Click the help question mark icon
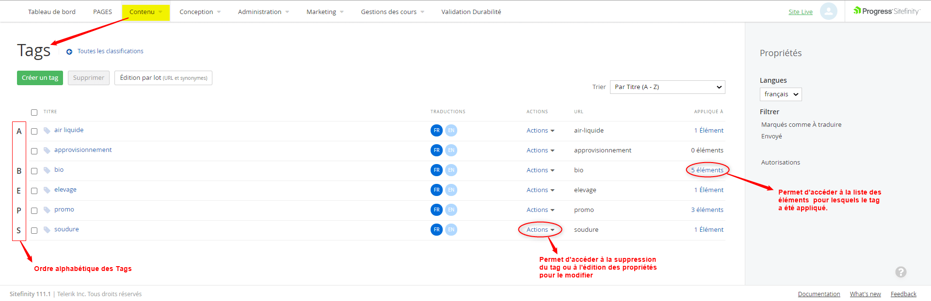 pyautogui.click(x=900, y=272)
